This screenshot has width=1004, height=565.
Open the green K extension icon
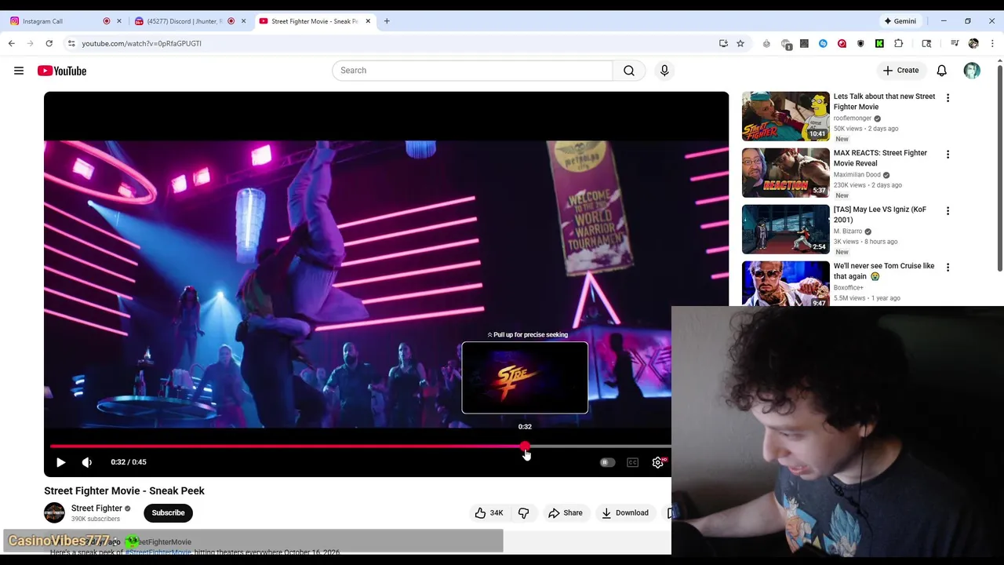(879, 43)
